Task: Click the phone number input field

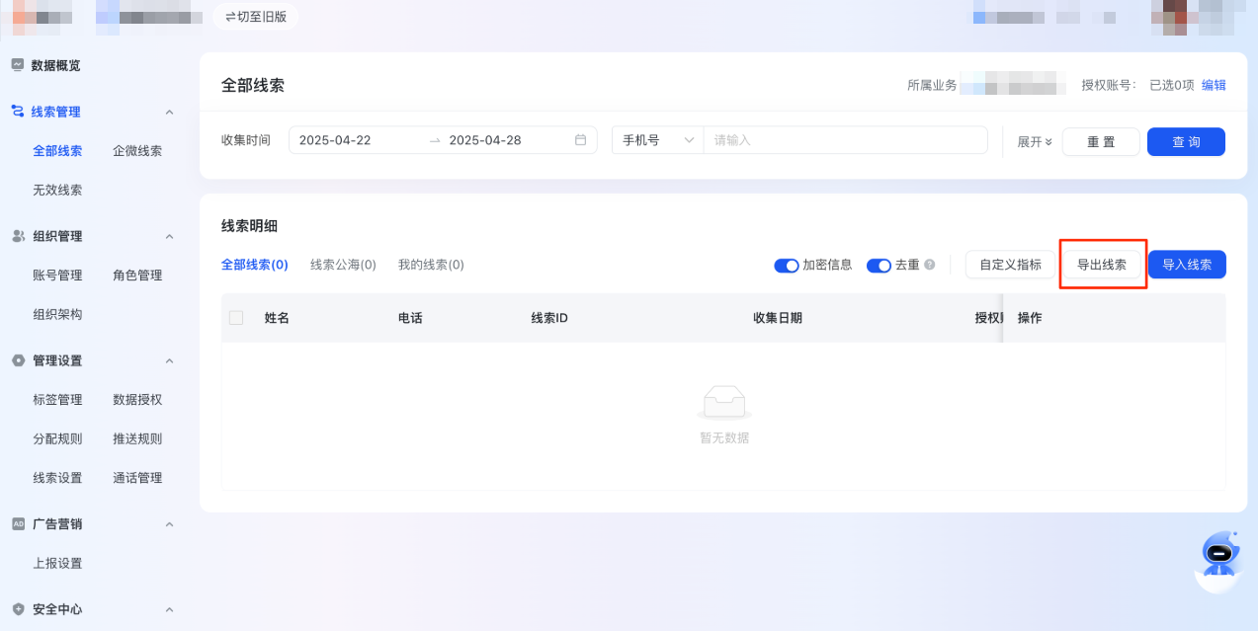Action: tap(845, 140)
